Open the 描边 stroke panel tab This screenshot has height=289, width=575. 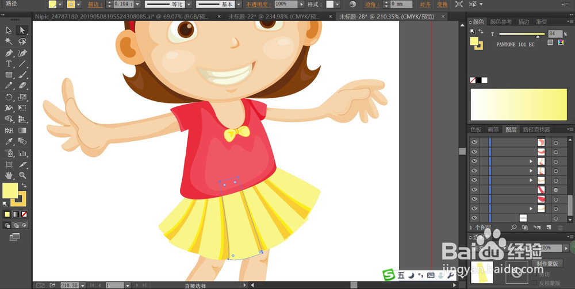[524, 22]
